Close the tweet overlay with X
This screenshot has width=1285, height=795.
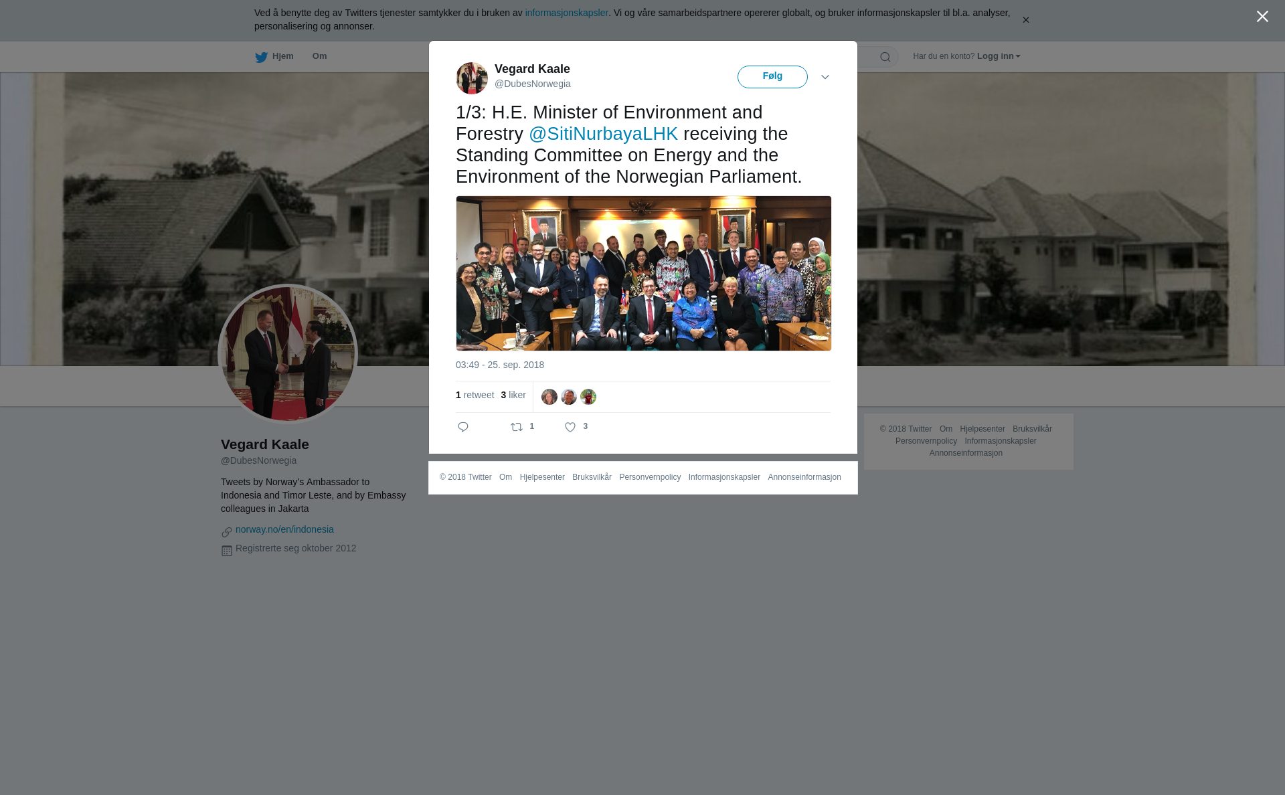point(1262,17)
